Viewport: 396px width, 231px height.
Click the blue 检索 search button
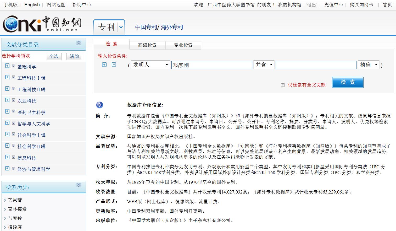pyautogui.click(x=348, y=82)
